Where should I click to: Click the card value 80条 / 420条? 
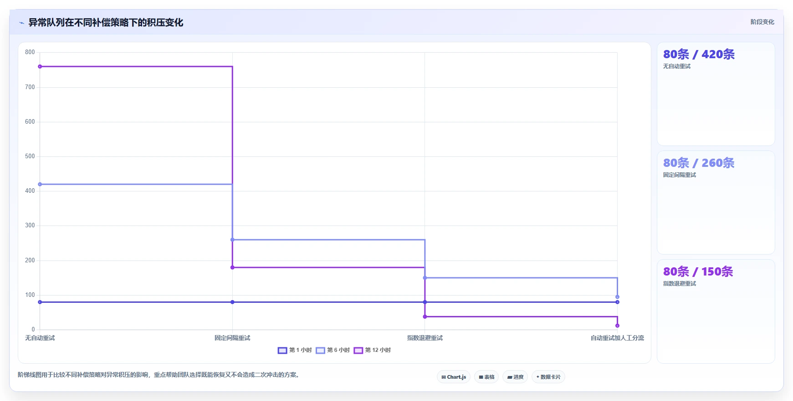(699, 54)
